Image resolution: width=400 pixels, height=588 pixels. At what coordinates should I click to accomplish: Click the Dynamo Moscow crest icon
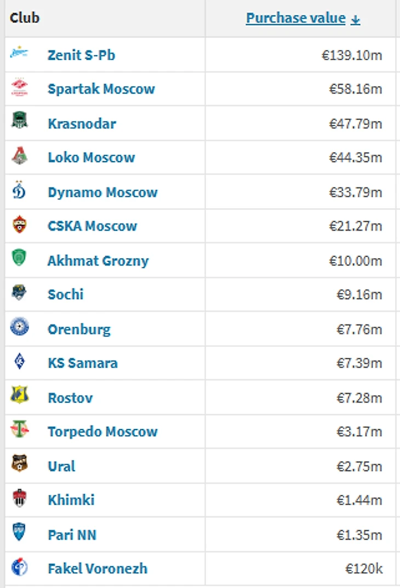tap(19, 190)
